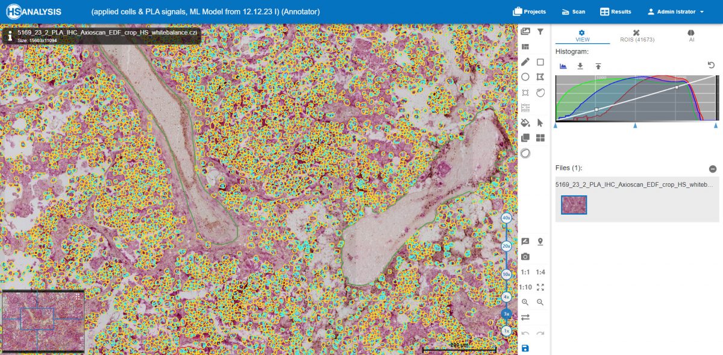Choose the circle annotation tool

pos(525,77)
